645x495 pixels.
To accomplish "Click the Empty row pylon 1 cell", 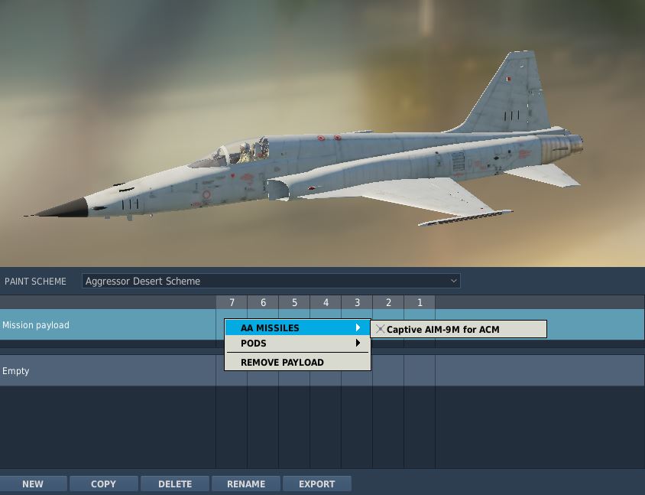I will 419,370.
